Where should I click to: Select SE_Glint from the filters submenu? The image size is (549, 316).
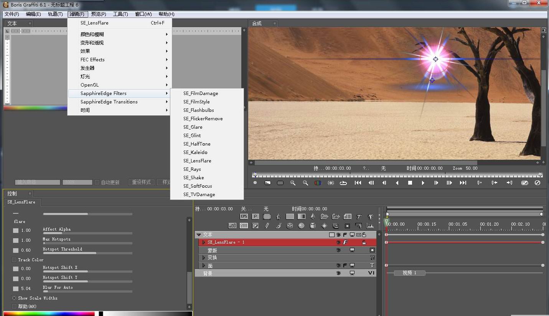[207, 136]
